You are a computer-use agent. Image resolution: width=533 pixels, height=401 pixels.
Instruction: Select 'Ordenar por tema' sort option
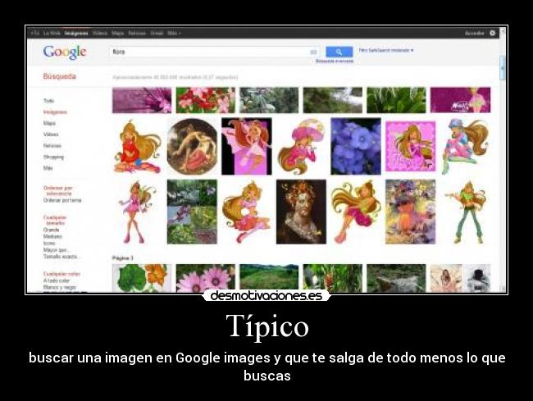[62, 200]
